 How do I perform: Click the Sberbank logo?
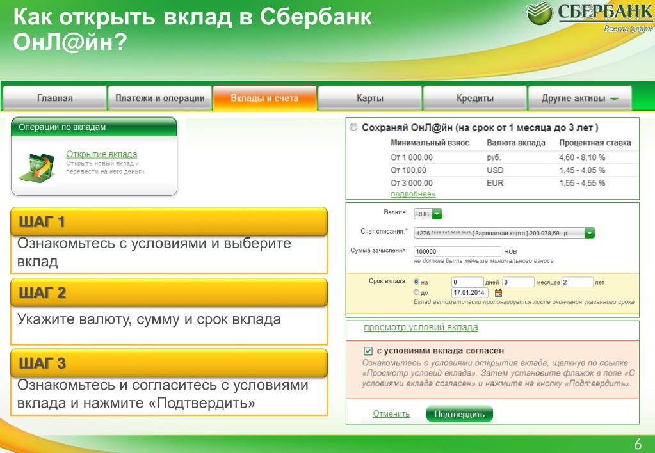point(589,17)
